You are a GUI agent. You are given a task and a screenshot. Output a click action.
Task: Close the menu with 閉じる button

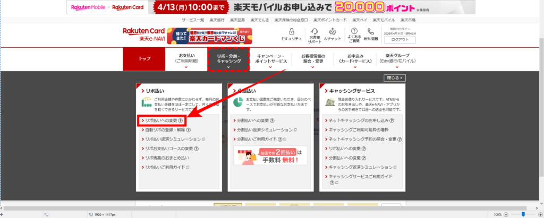394,77
